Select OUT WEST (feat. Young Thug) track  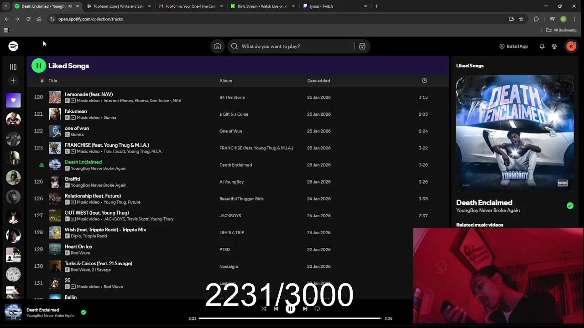tap(97, 213)
